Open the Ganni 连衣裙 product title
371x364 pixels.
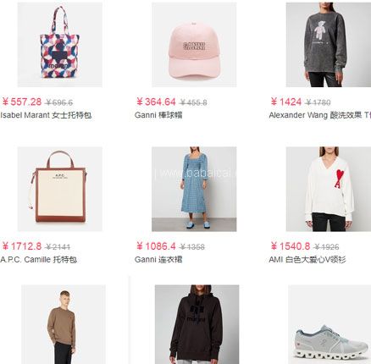(158, 259)
